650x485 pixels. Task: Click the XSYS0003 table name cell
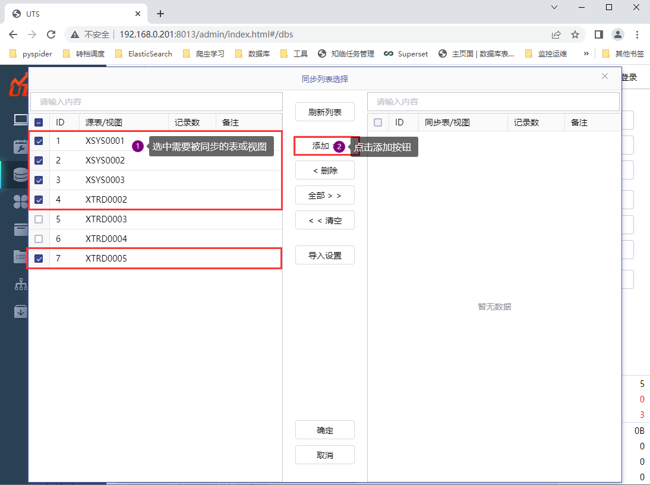[x=105, y=180]
